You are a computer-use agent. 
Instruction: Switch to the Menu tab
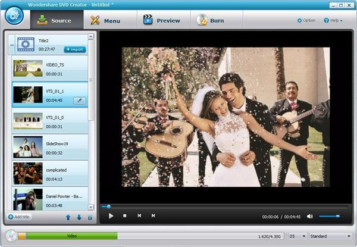[x=110, y=20]
